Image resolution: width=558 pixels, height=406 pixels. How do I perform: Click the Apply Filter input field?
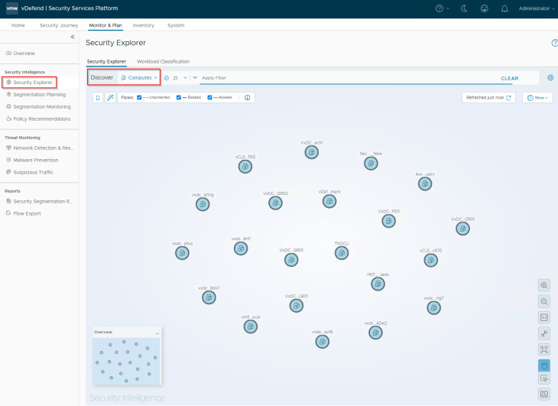tap(344, 78)
